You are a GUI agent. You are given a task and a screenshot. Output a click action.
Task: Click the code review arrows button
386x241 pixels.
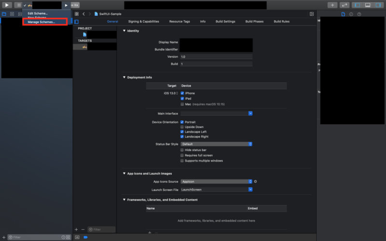[345, 5]
